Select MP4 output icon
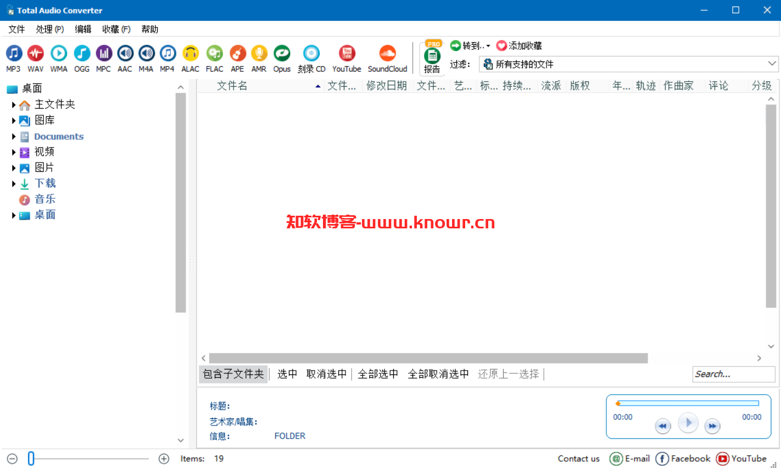The width and height of the screenshot is (781, 471). [x=168, y=53]
